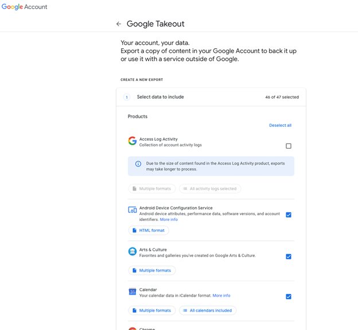Uncheck Android Device Configuration Service checkbox

(x=289, y=215)
